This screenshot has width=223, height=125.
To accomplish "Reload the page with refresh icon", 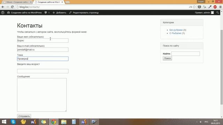I will point(12,7).
